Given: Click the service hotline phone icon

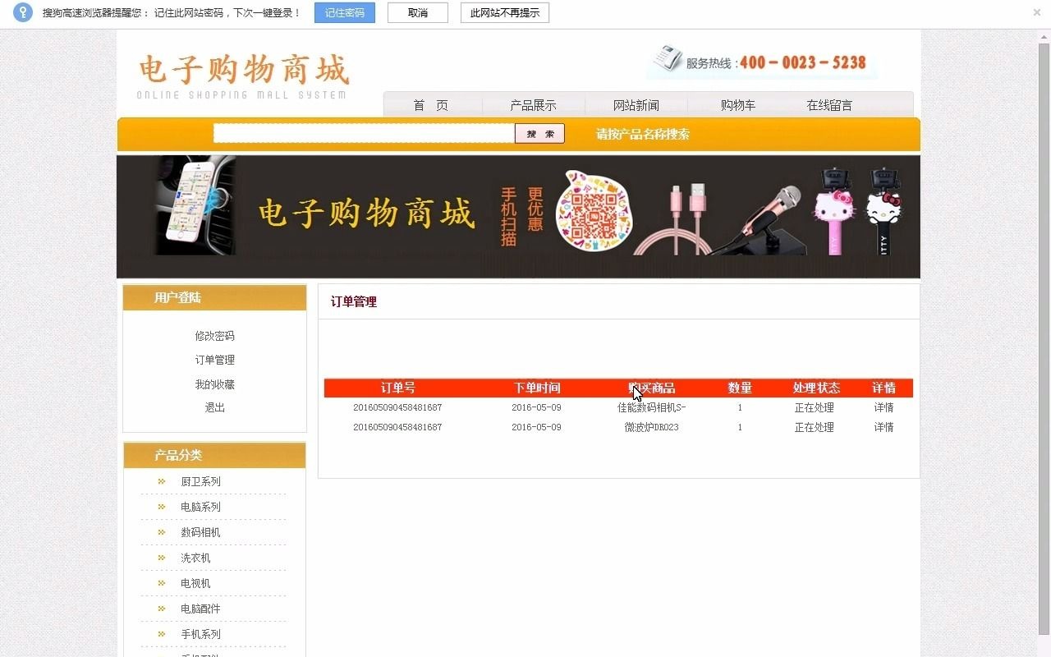Looking at the screenshot, I should (668, 59).
